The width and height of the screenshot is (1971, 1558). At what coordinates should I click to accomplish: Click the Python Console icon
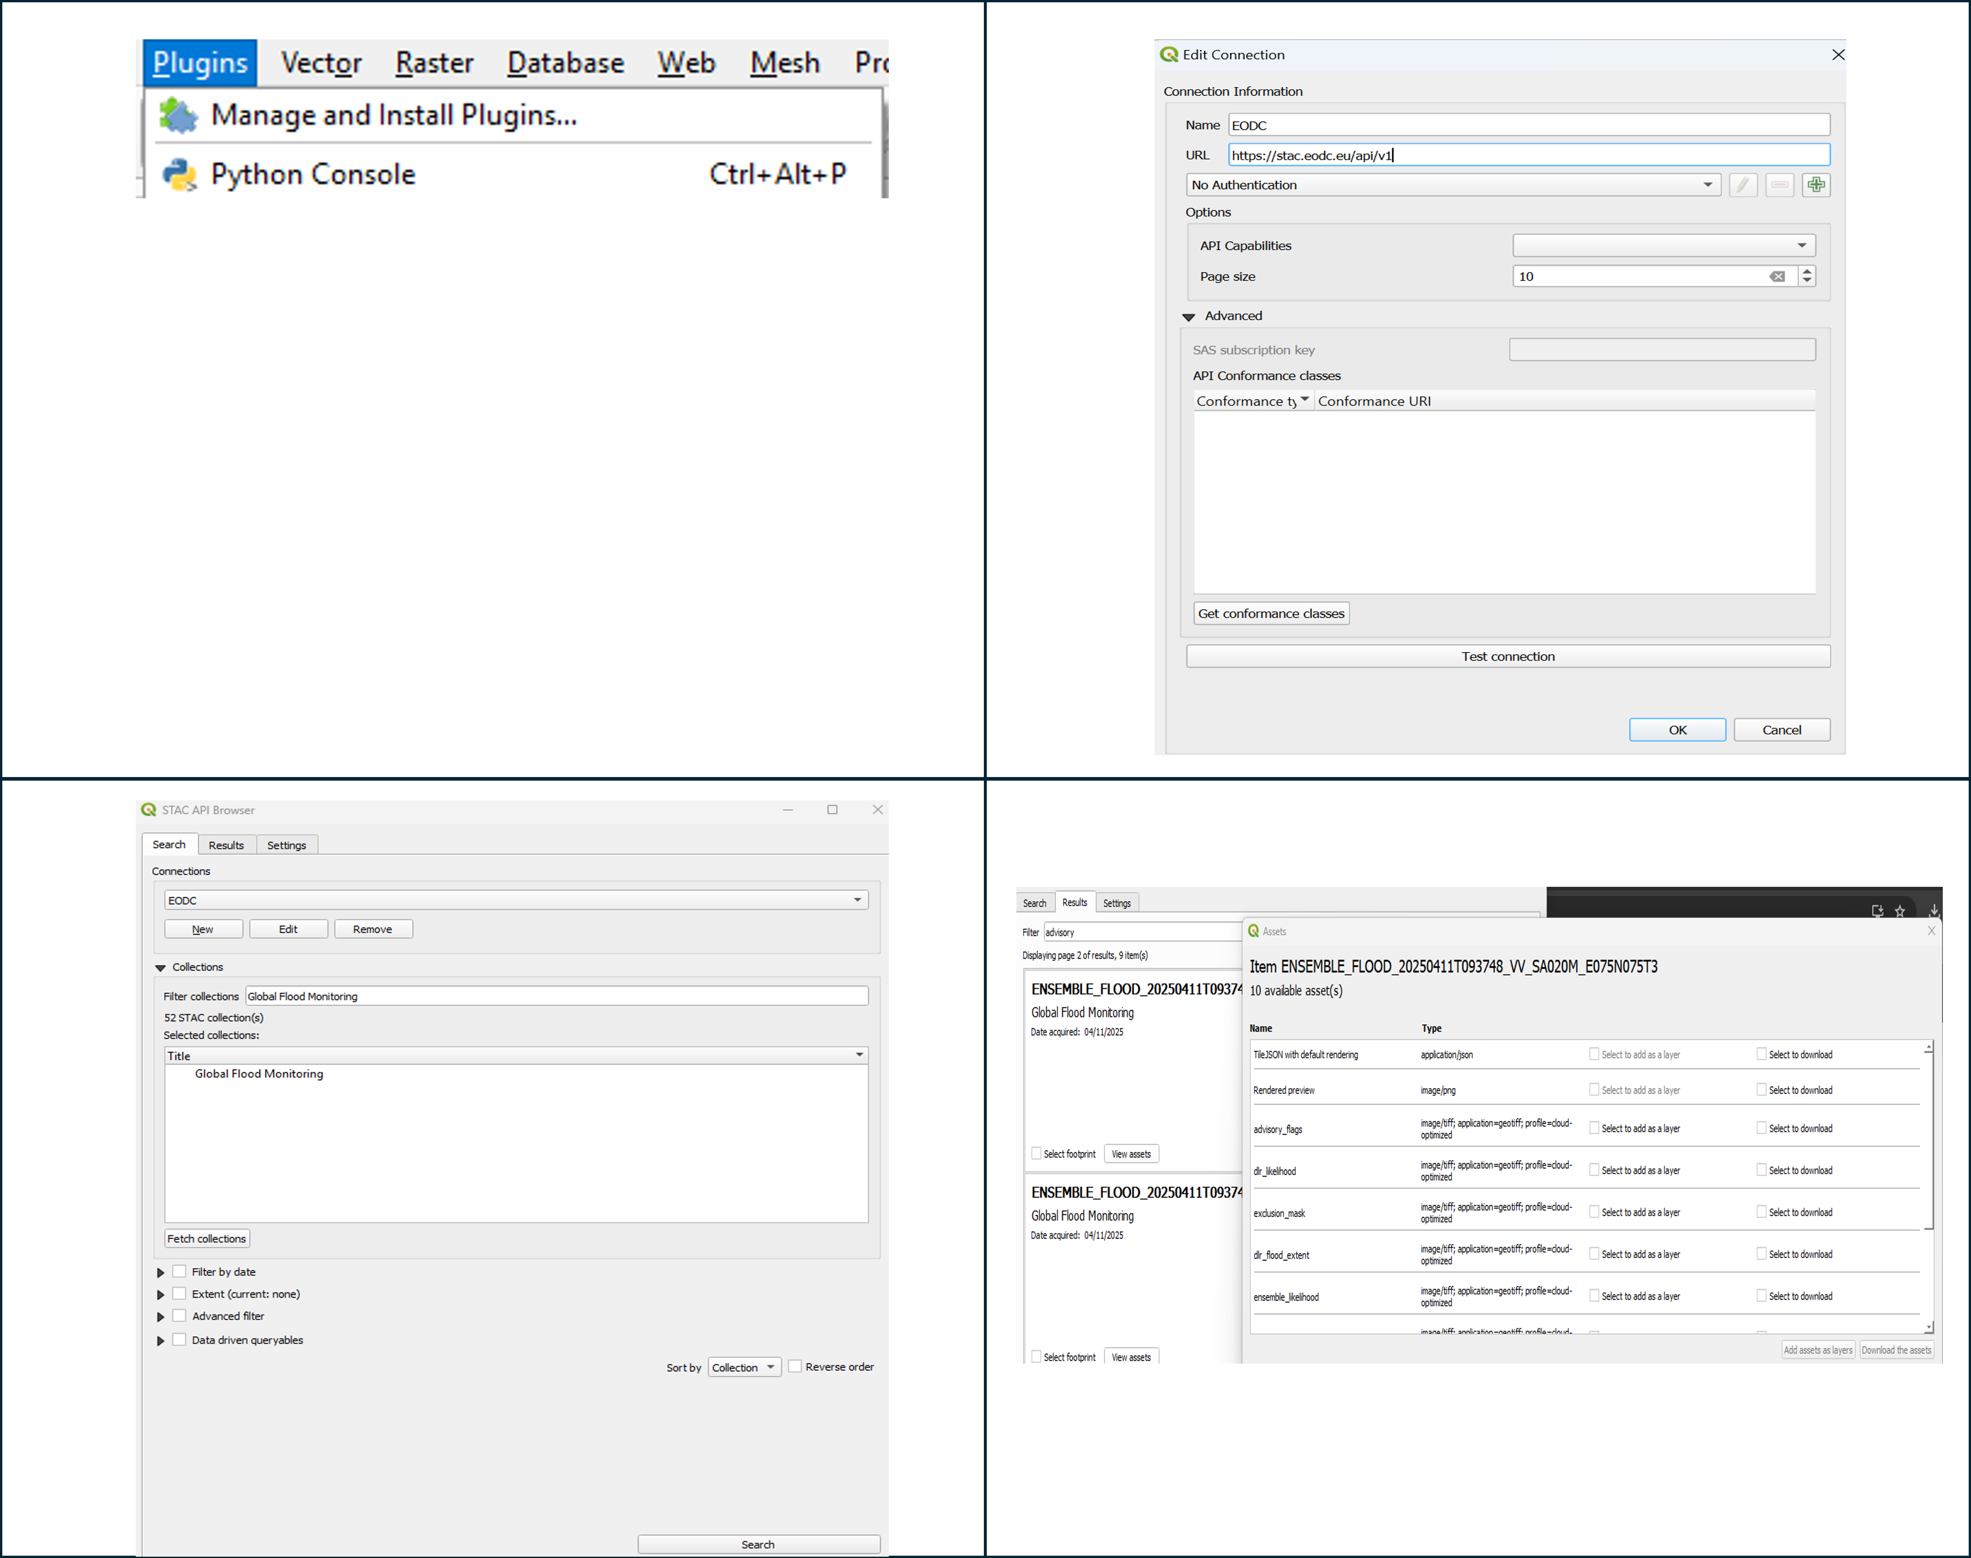click(x=180, y=174)
